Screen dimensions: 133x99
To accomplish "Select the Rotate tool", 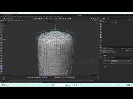I will click(x=1, y=32).
